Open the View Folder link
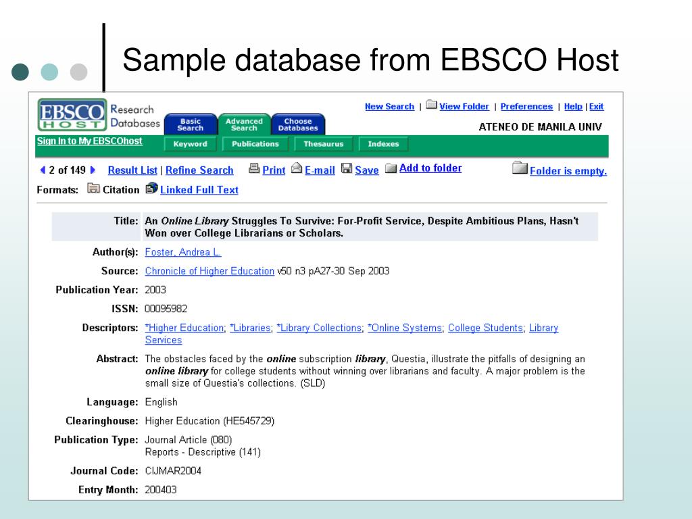The width and height of the screenshot is (692, 519). [x=464, y=106]
